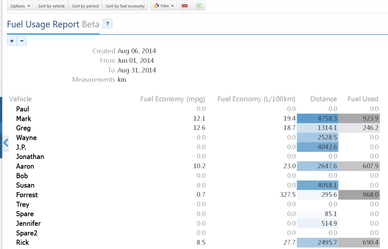This screenshot has width=388, height=249.
Task: Sort the report by period
Action: (x=85, y=6)
